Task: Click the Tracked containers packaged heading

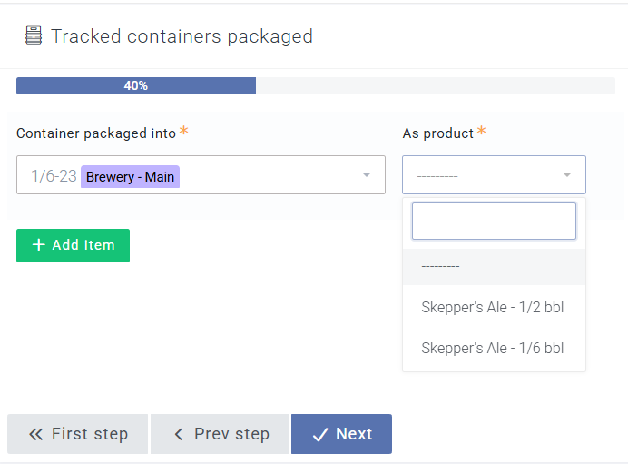Action: point(182,36)
